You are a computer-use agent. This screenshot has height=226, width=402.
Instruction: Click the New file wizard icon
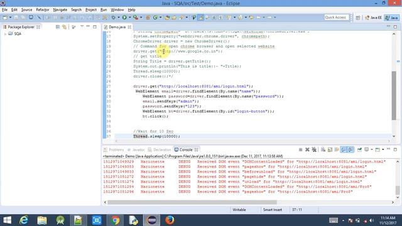coord(5,18)
